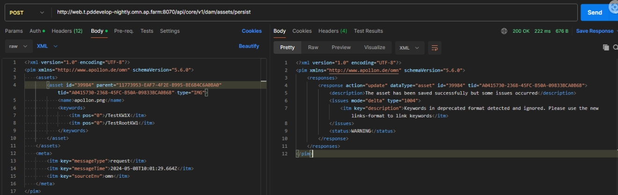Switch the response view to Pretty
The width and height of the screenshot is (618, 195).
pyautogui.click(x=287, y=48)
